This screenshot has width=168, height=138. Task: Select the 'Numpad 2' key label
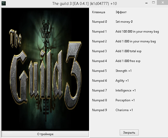tap(99, 41)
